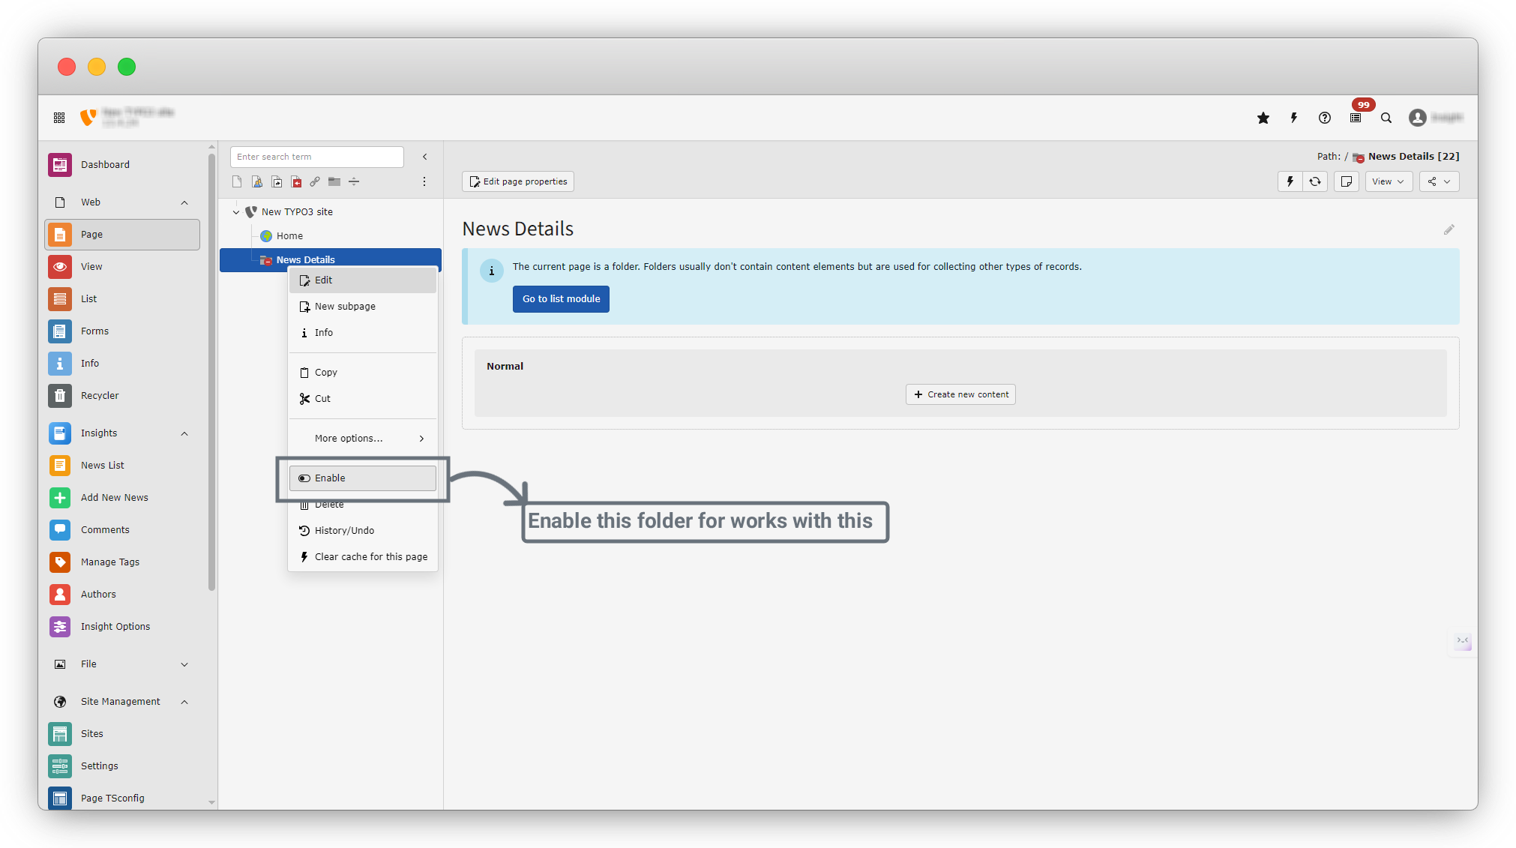Focus the page tree search field
The height and width of the screenshot is (848, 1516).
coord(316,157)
